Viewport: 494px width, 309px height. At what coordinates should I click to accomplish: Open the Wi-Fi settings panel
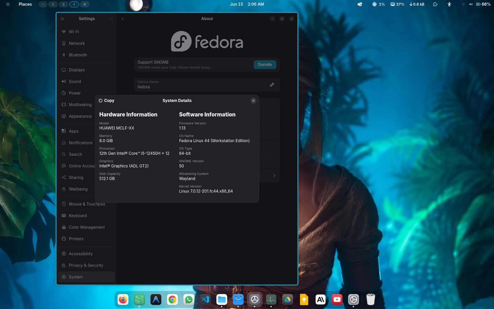click(86, 32)
